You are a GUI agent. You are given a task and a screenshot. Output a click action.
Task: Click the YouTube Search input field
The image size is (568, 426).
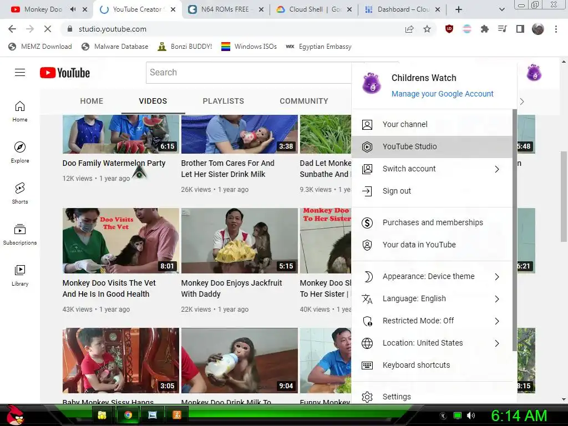point(248,73)
